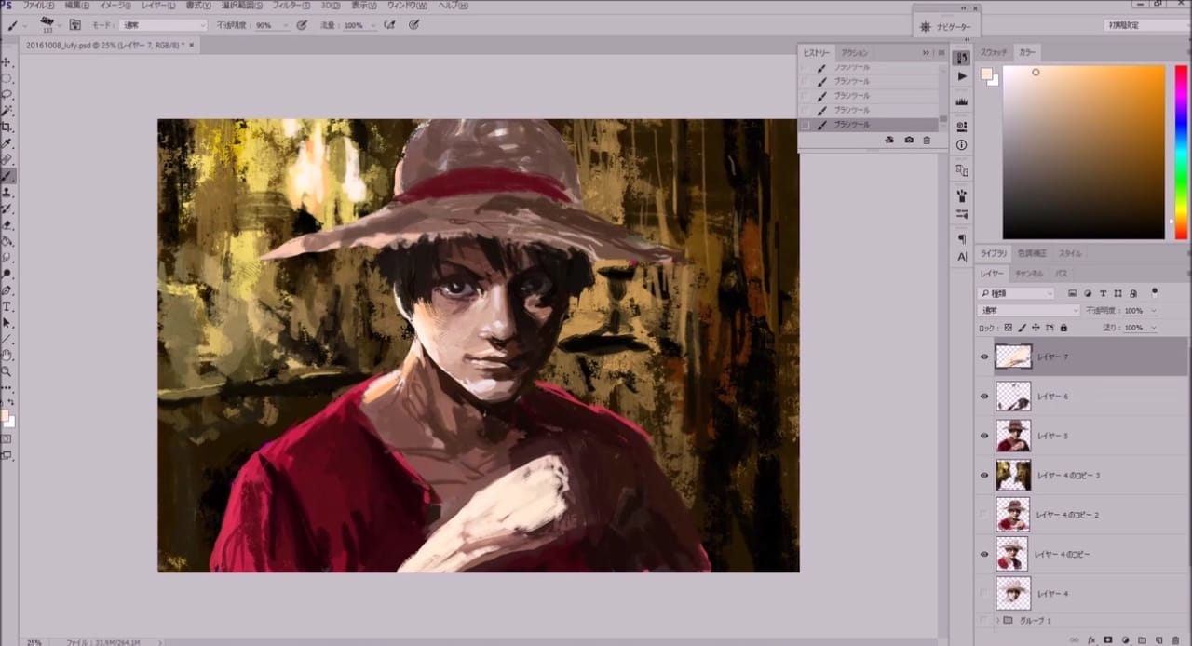
Task: Close the 20161008_lufy.psd document tab
Action: (192, 44)
